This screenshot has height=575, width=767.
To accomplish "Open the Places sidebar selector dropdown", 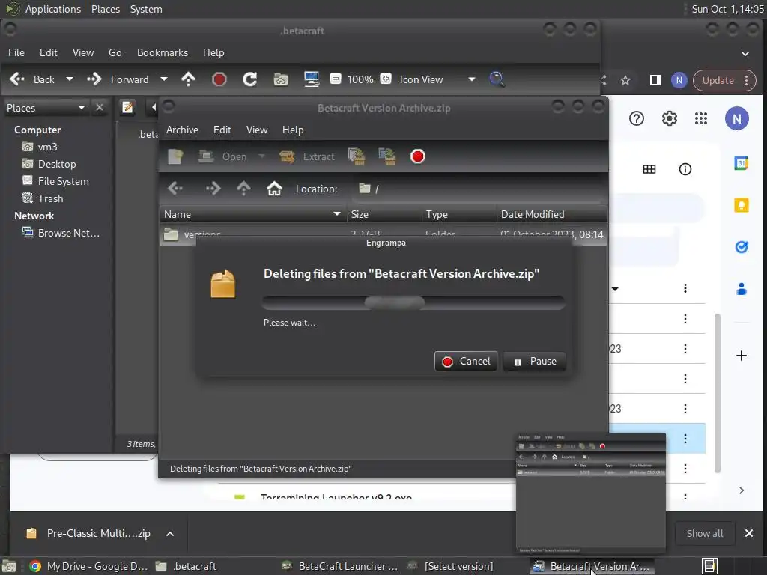I will pyautogui.click(x=46, y=108).
